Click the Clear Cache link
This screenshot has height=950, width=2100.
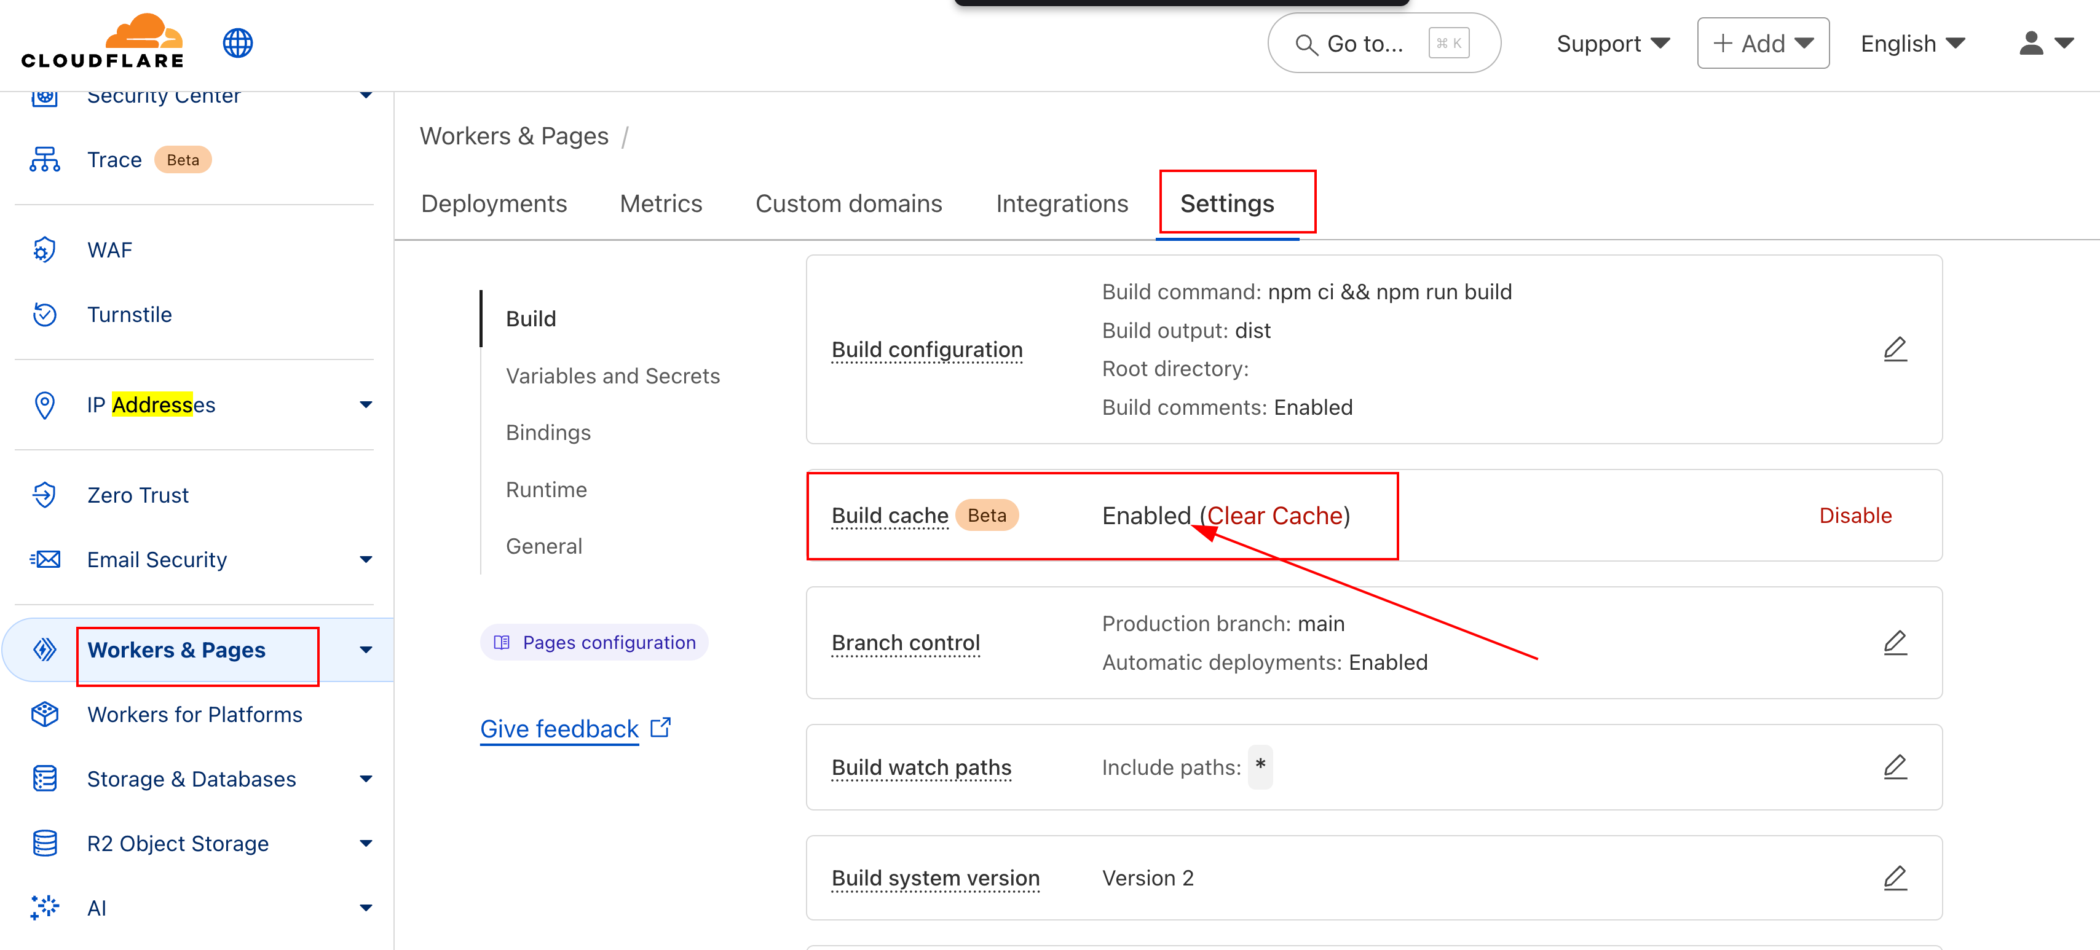click(1275, 515)
